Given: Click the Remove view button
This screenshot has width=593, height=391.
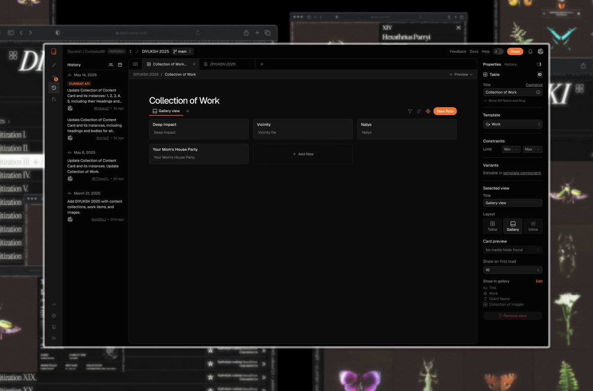Looking at the screenshot, I should tap(513, 316).
